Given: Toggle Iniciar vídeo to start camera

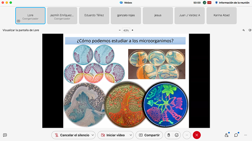Looking at the screenshot, I should pyautogui.click(x=113, y=135).
